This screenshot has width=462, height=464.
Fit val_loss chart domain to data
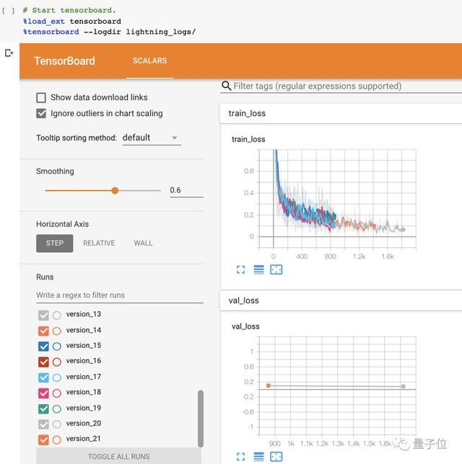click(276, 457)
